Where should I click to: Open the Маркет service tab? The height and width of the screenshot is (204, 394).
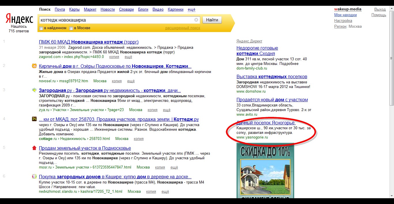coord(90,9)
